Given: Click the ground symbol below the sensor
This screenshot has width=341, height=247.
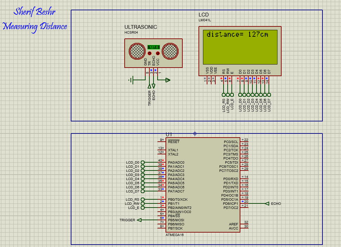Looking at the screenshot, I should tap(133, 80).
